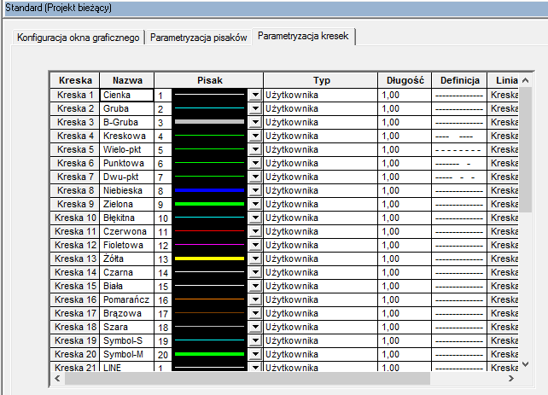Viewport: 548px width, 395px height.
Task: Click the Kreska column header
Action: click(75, 80)
